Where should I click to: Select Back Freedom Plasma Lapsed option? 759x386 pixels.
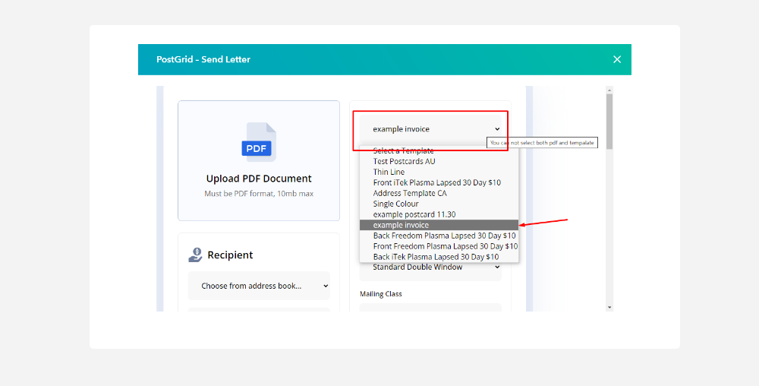pos(444,236)
